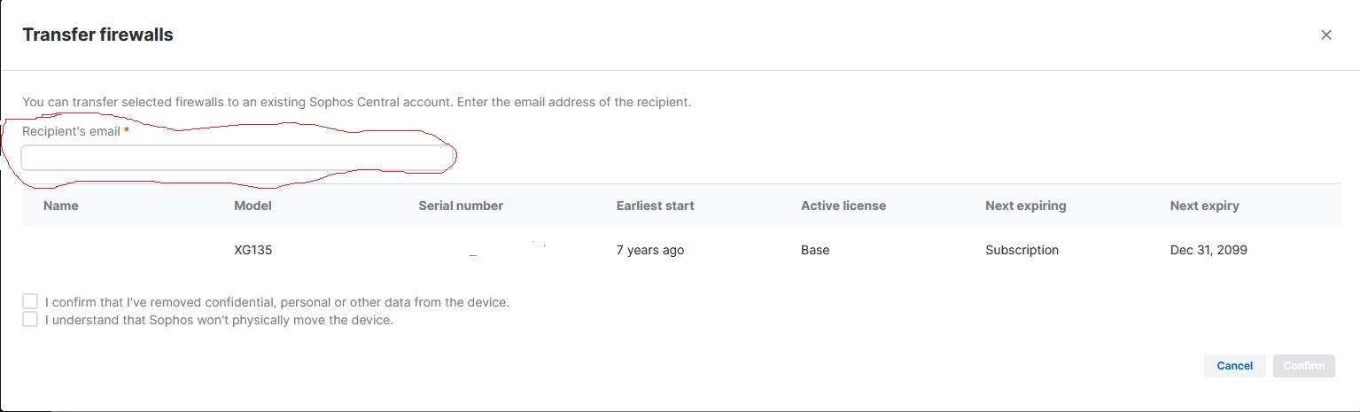Select the Active license column header
This screenshot has width=1360, height=412.
(x=843, y=206)
